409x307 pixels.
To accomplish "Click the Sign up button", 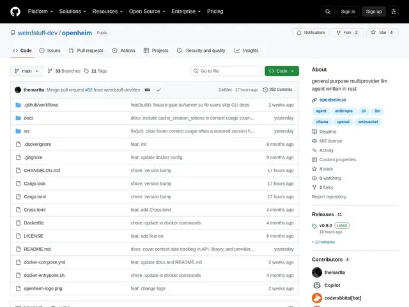I will pyautogui.click(x=373, y=12).
